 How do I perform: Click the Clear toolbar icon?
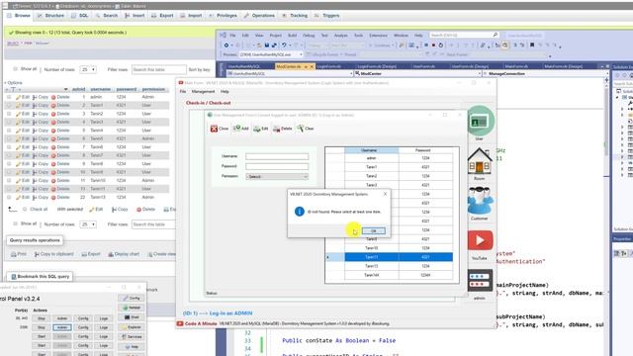pyautogui.click(x=306, y=129)
